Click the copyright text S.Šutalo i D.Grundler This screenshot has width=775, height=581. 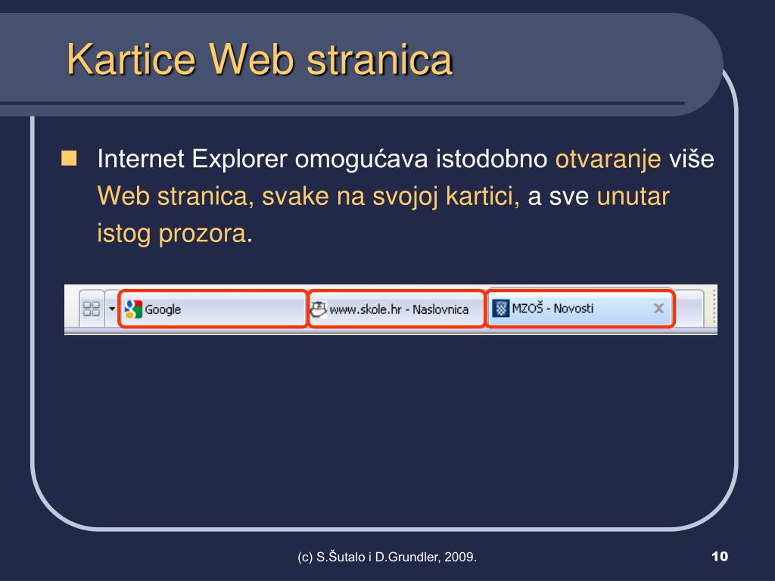click(387, 557)
